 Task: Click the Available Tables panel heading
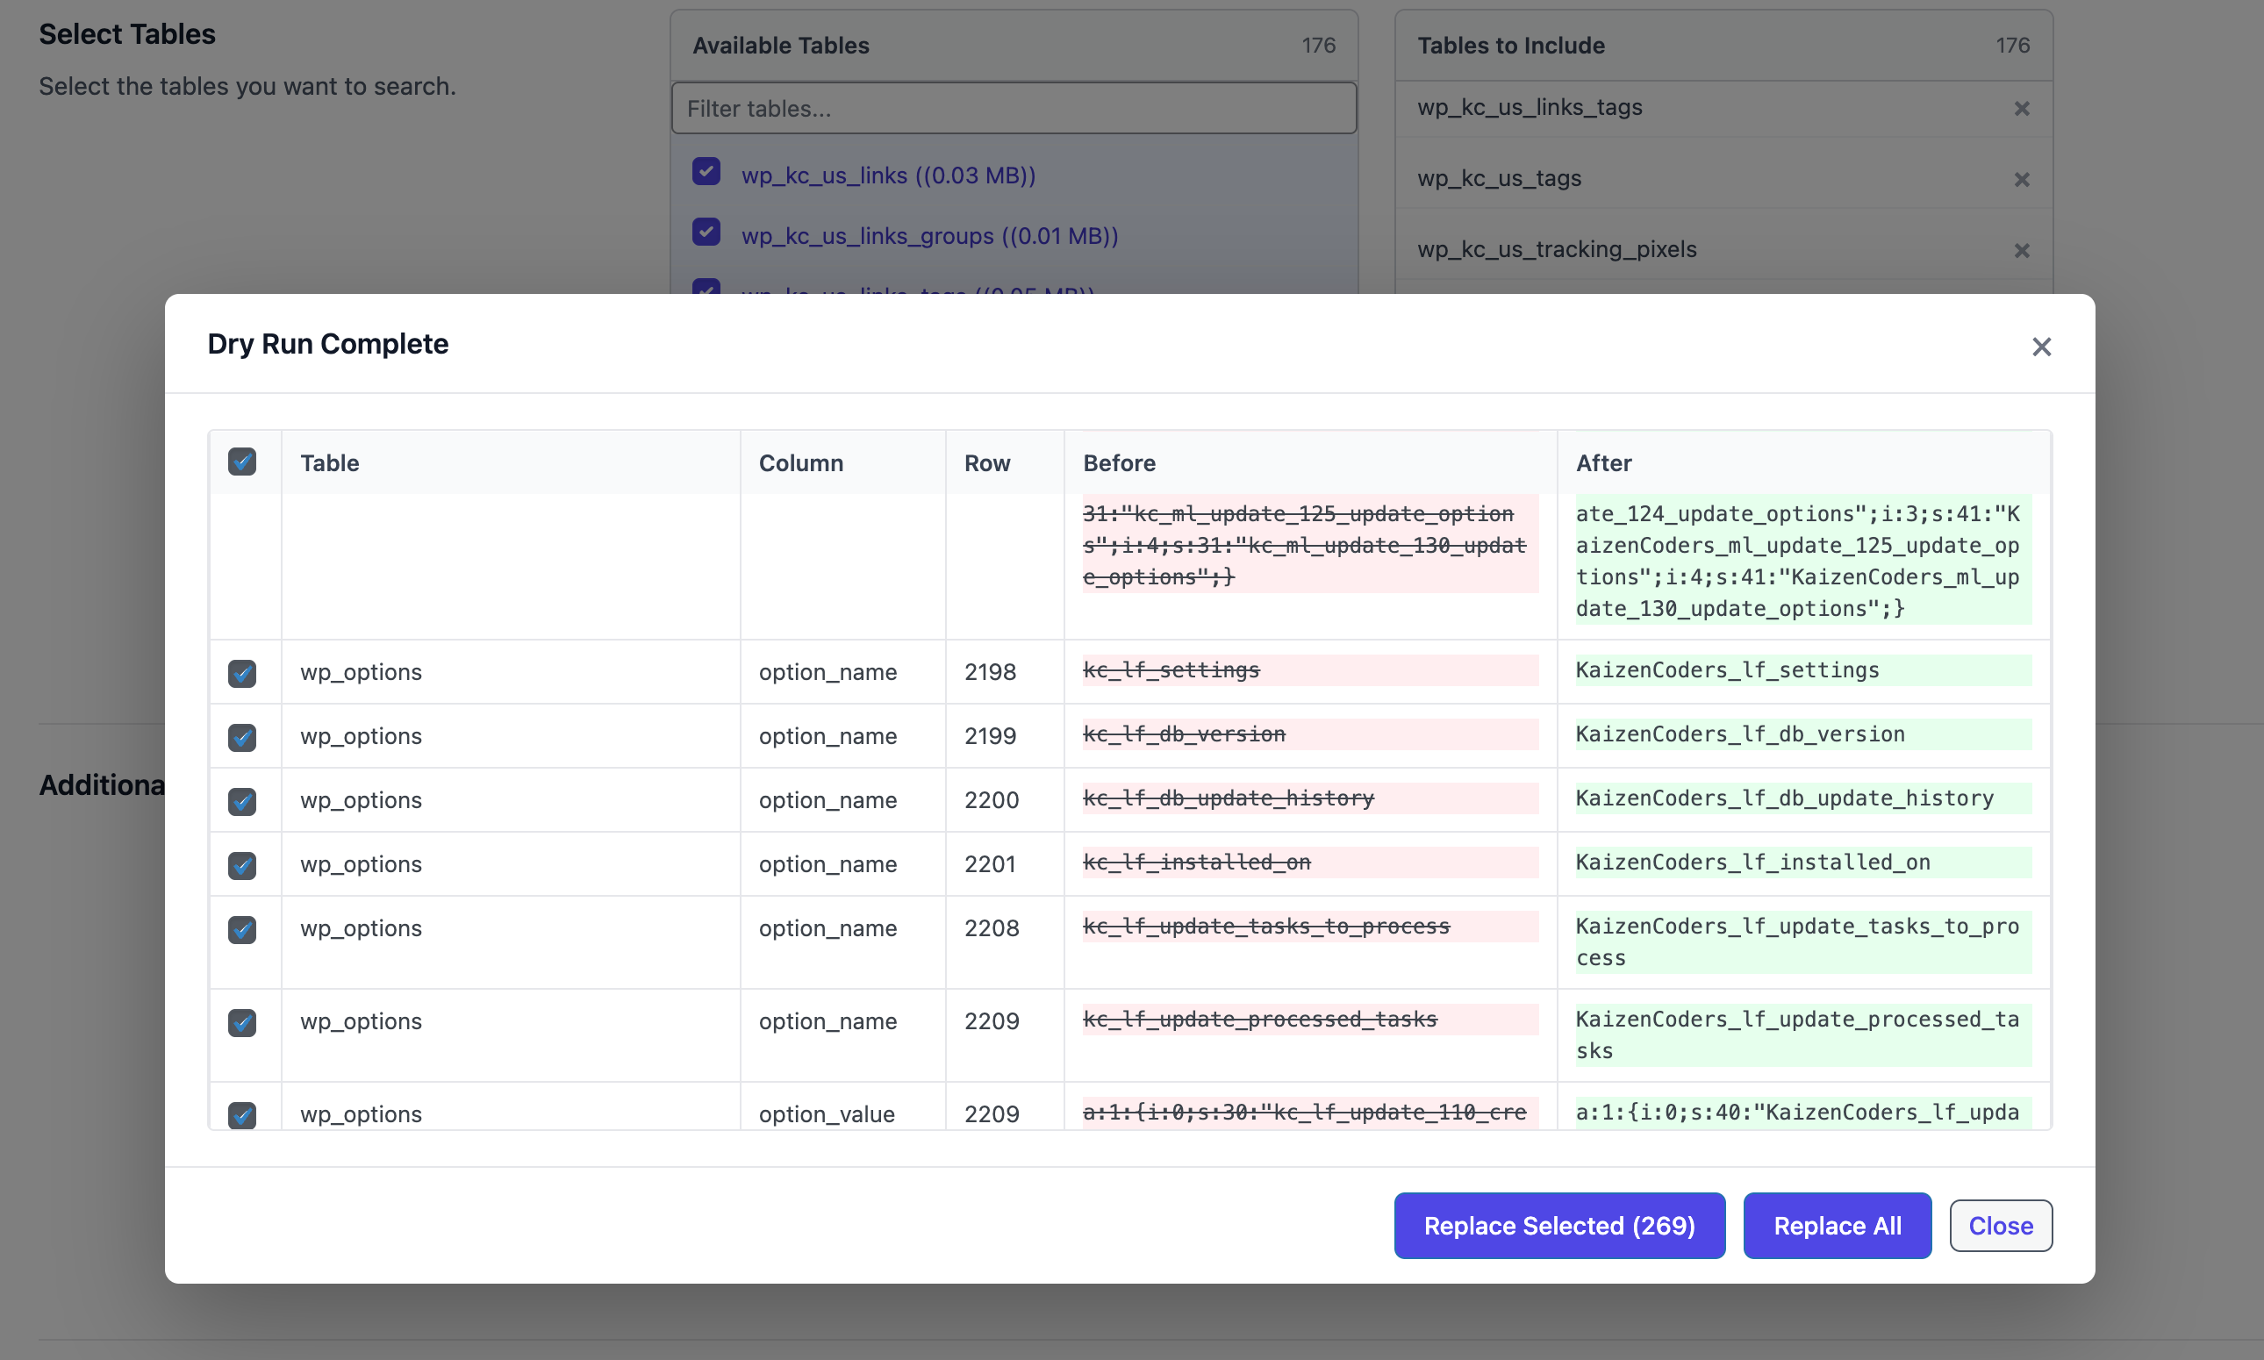tap(781, 45)
